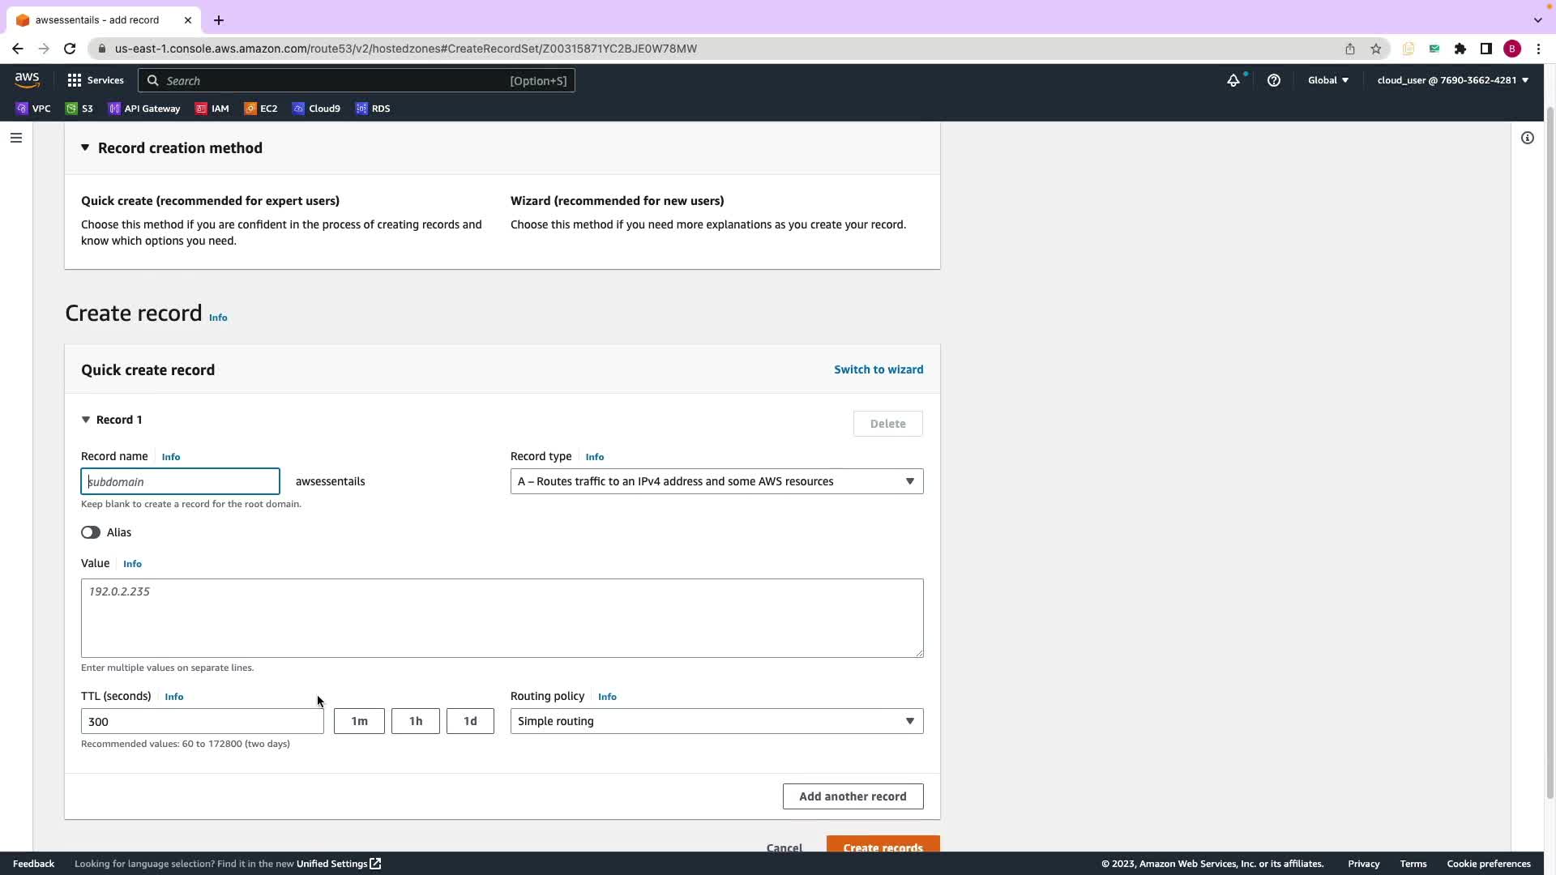
Task: Open the Record type dropdown
Action: pos(716,481)
